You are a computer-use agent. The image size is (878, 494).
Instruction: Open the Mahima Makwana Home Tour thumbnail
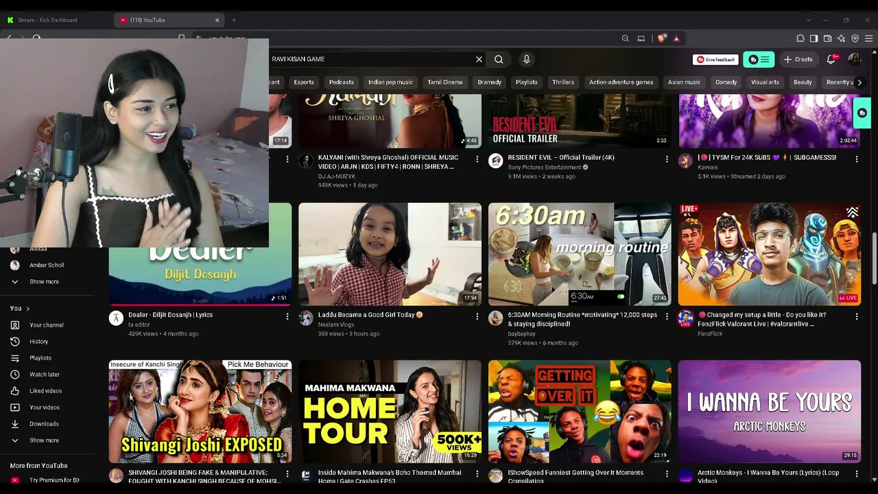point(390,412)
